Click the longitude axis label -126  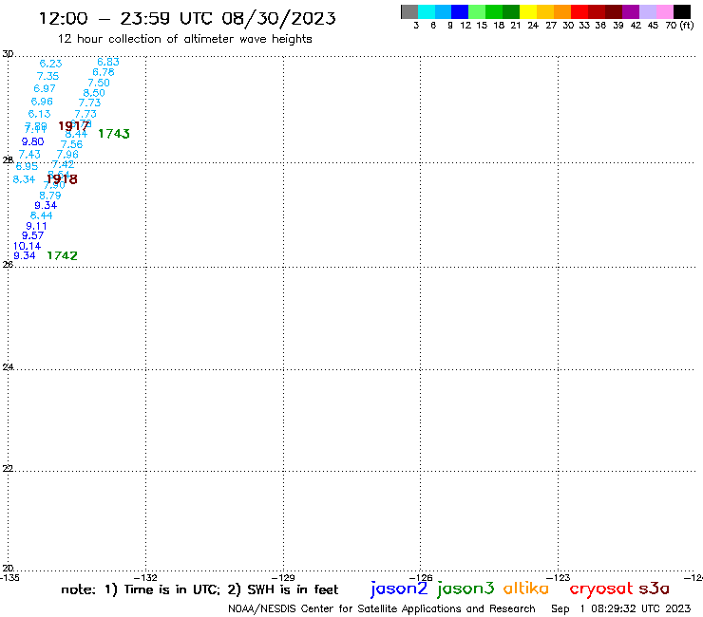click(421, 578)
